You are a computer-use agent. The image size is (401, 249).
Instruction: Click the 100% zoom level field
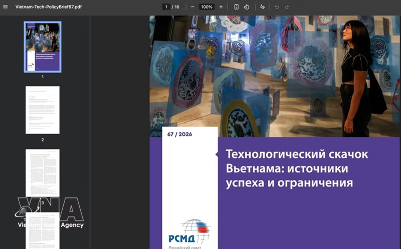207,7
